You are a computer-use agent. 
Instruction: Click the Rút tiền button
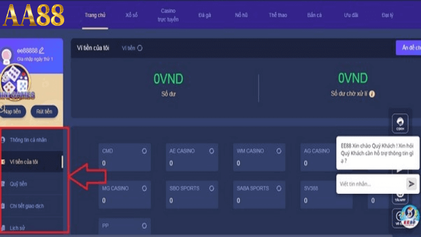coord(44,111)
